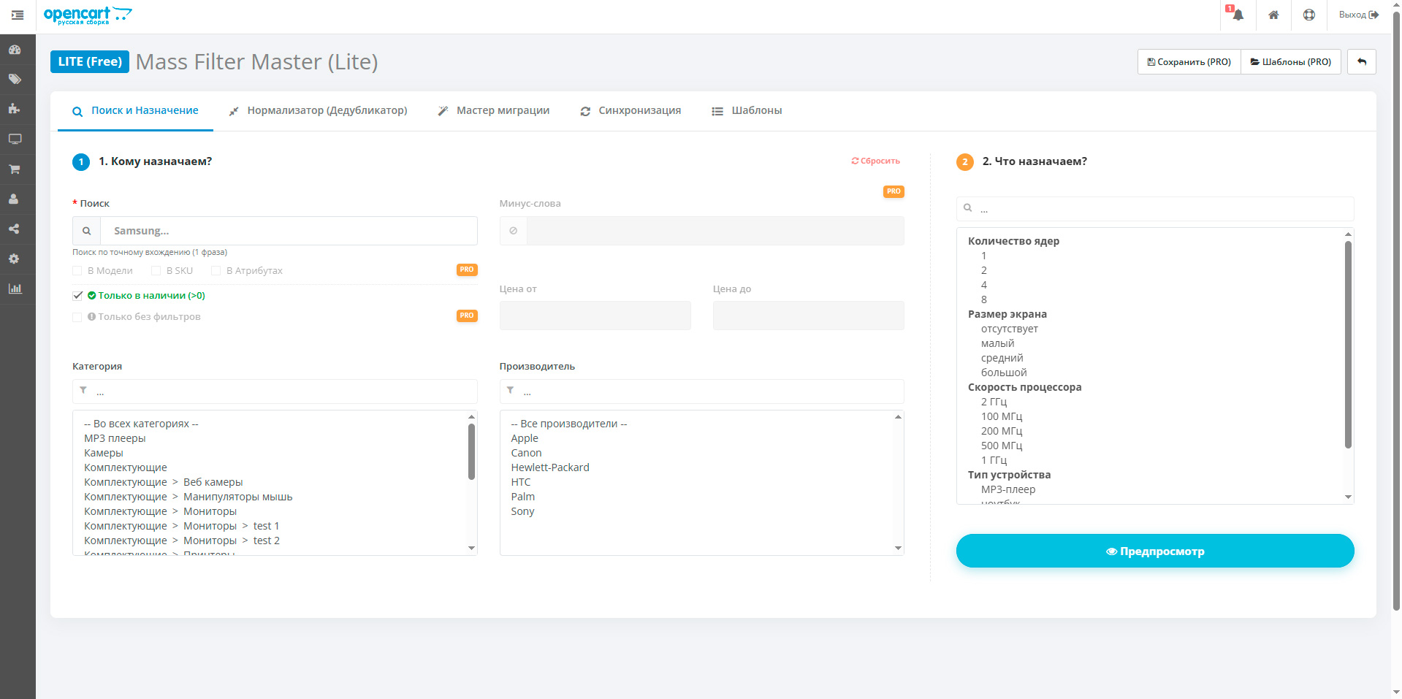The width and height of the screenshot is (1402, 699).
Task: Open the shopping cart sales icon
Action: [x=15, y=169]
